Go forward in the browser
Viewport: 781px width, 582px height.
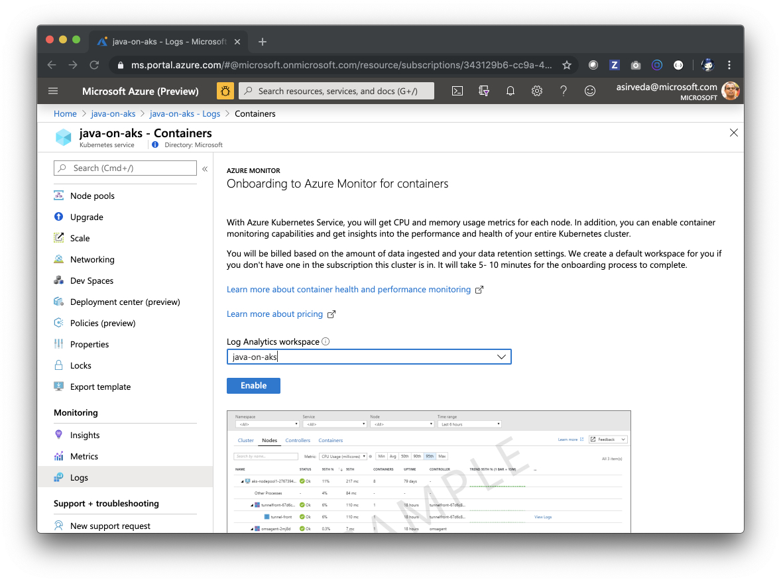point(73,65)
